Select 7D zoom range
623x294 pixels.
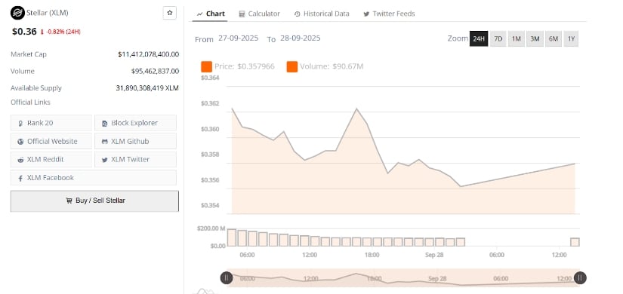[498, 39]
